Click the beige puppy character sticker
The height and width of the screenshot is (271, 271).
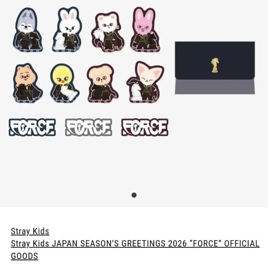[x=103, y=84]
